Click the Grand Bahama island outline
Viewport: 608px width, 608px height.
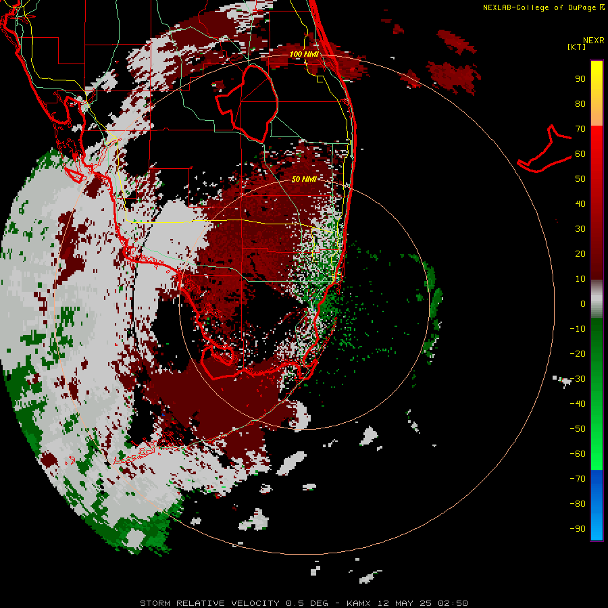[x=544, y=149]
